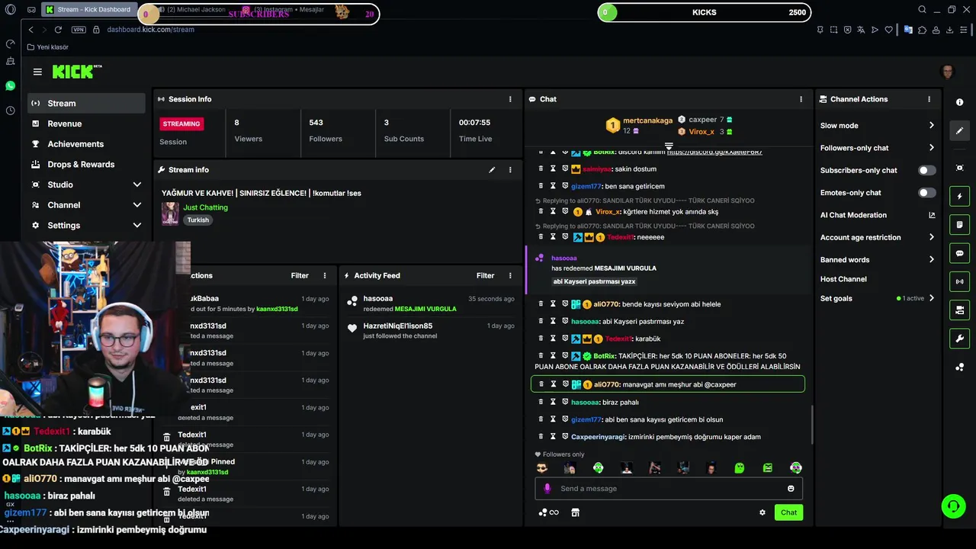Click the Just Chatting category link
The image size is (976, 549).
205,207
